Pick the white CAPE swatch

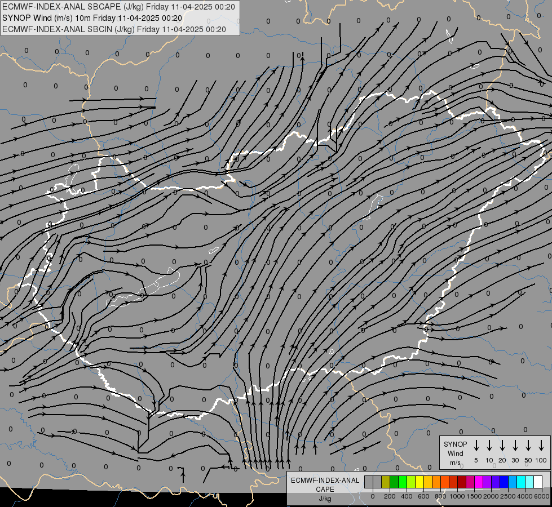point(538,482)
